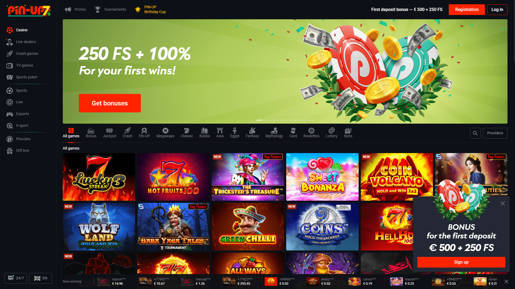
Task: Open the Providers filter list
Action: pos(495,133)
